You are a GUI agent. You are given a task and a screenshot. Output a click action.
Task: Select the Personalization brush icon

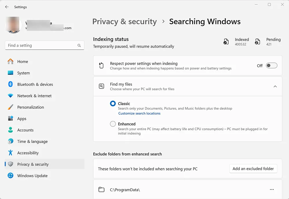point(11,107)
